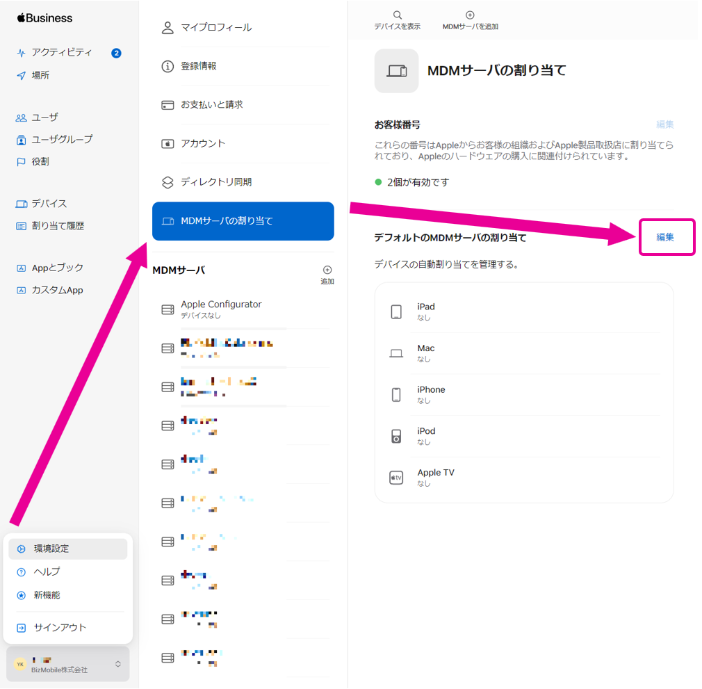Go to デバイス in the sidebar
702x689 pixels.
click(x=49, y=204)
